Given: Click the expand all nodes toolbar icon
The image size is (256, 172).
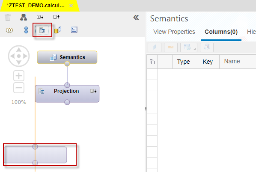Looking at the screenshot, I should [x=40, y=17].
